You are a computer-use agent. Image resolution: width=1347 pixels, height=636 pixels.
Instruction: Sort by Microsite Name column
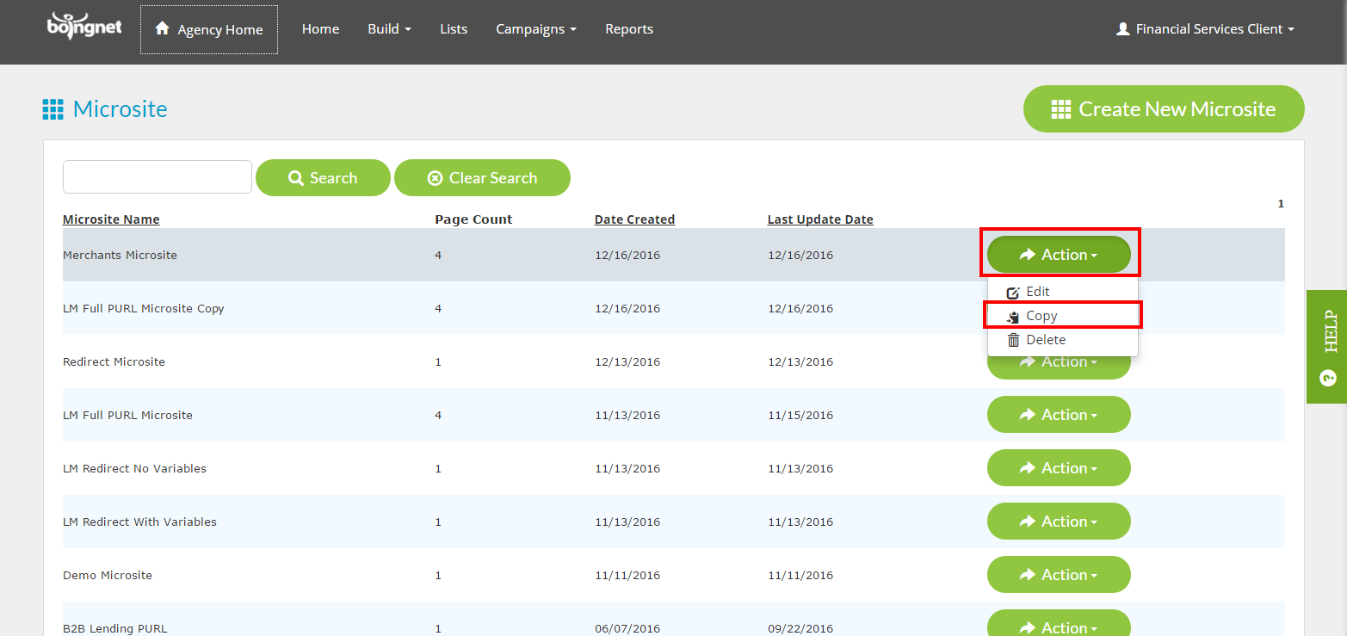(x=111, y=219)
